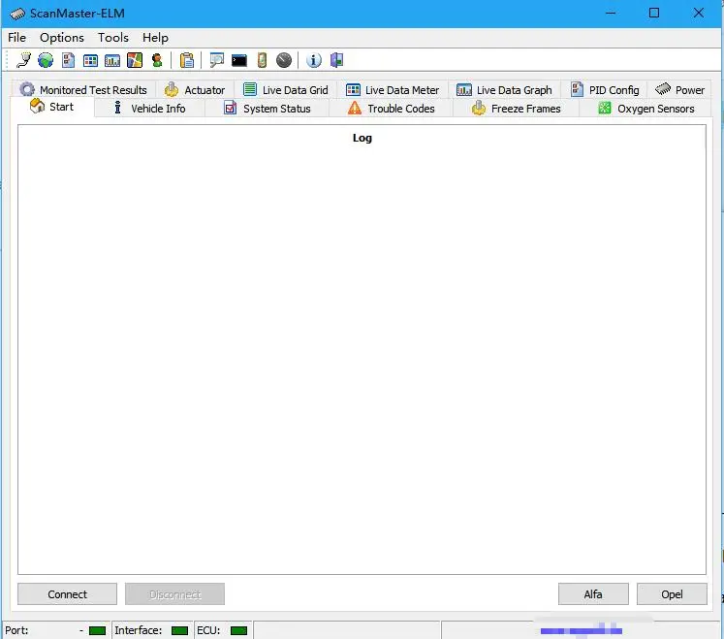Click the Interface status indicator light
This screenshot has height=639, width=724.
pyautogui.click(x=179, y=630)
